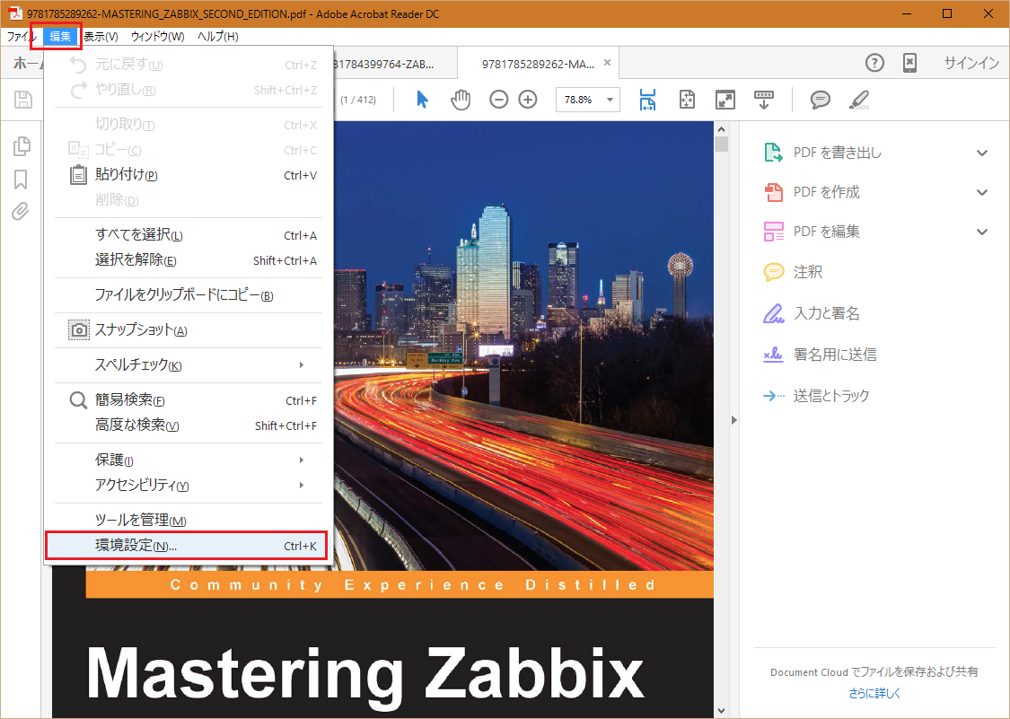Select the highlighter pen tool
Screen dimensions: 1010x719
pyautogui.click(x=858, y=100)
